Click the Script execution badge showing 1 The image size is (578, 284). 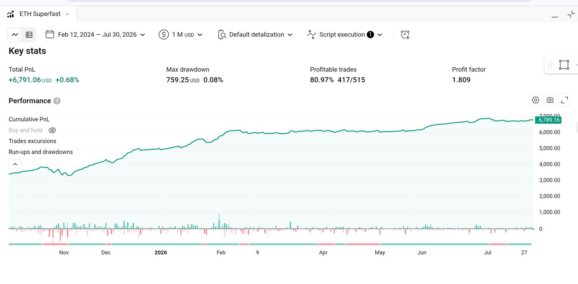370,35
